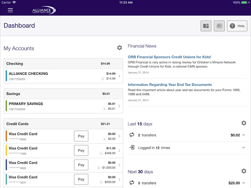
Task: Click the Checking section header
Action: (x=63, y=63)
